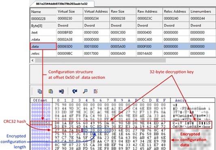Click offset 00000050 in hex editor
The height and width of the screenshot is (150, 216).
pyautogui.click(x=41, y=123)
